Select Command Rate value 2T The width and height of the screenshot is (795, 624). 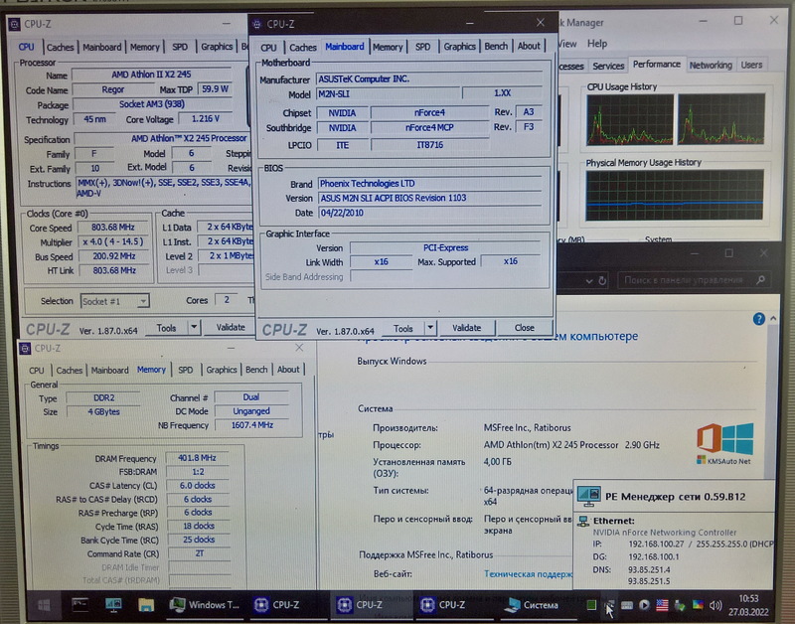pos(200,553)
